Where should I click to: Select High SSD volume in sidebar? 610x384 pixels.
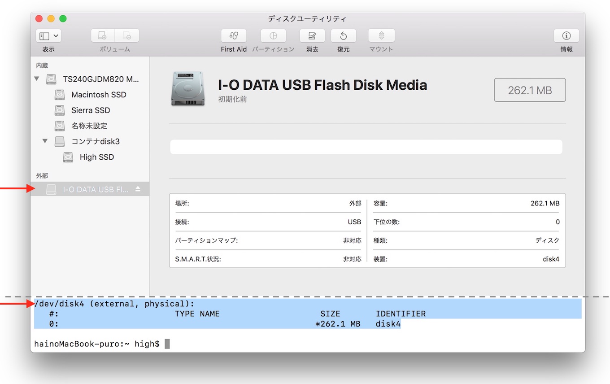[97, 157]
